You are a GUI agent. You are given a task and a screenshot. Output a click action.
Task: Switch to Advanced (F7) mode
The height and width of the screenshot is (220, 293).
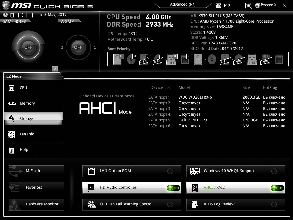point(183,5)
